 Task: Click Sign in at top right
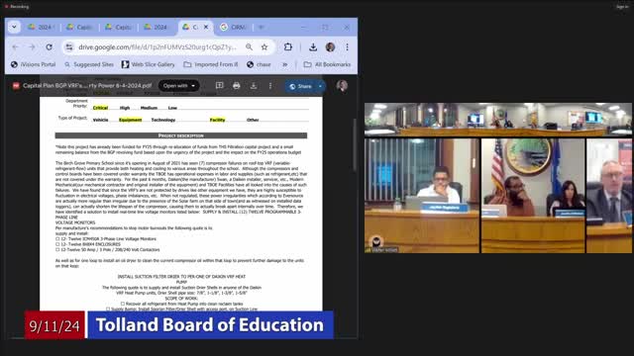[622, 7]
